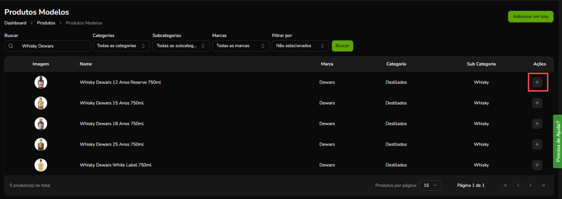The image size is (562, 199).
Task: Click the 5 produto(s) no total text
Action: [x=30, y=185]
